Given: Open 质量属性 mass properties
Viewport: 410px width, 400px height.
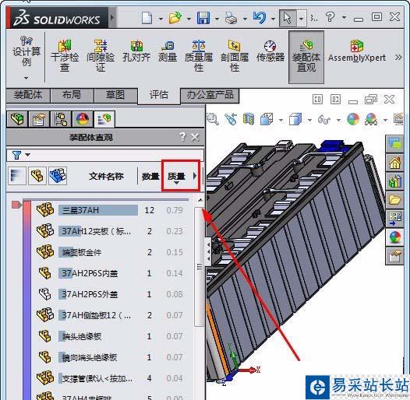Looking at the screenshot, I should [199, 56].
